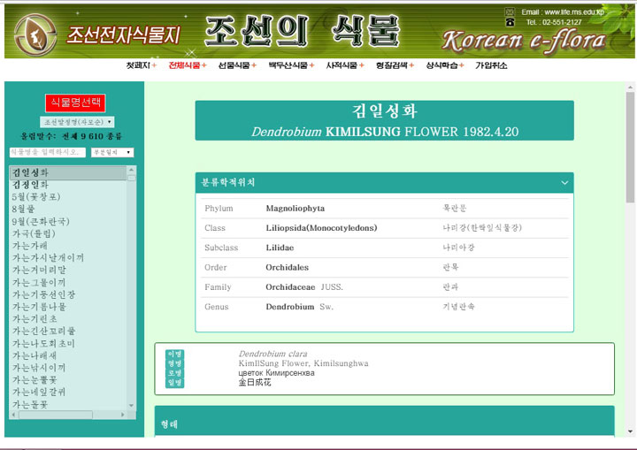Select 가국(률립) in plant list
637x450 pixels.
(x=34, y=233)
